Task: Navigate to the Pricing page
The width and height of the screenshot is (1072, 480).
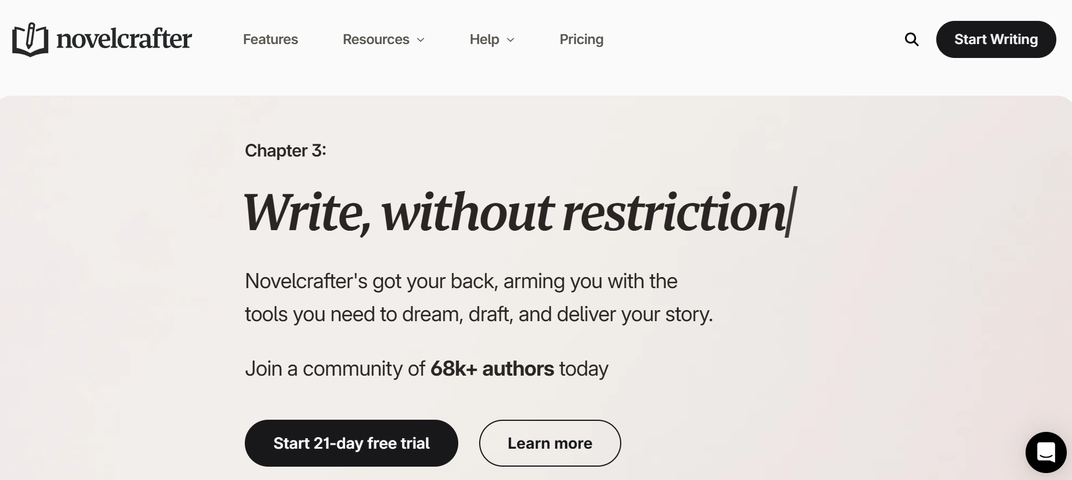Action: [x=581, y=39]
